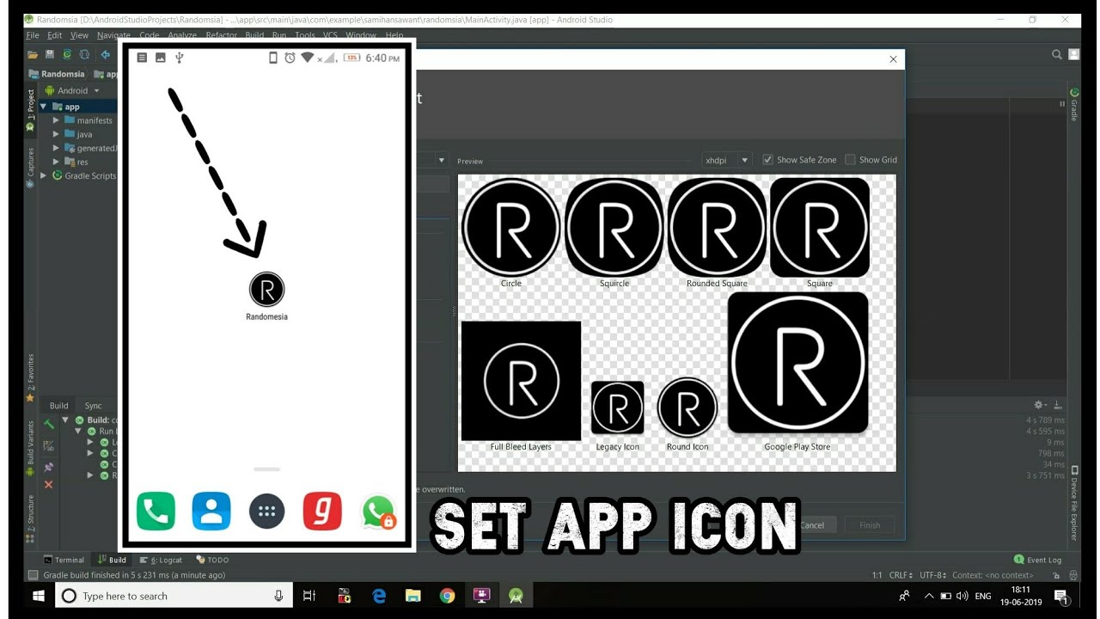Expand the Gradle Scripts node
This screenshot has width=1100, height=619.
pos(44,175)
